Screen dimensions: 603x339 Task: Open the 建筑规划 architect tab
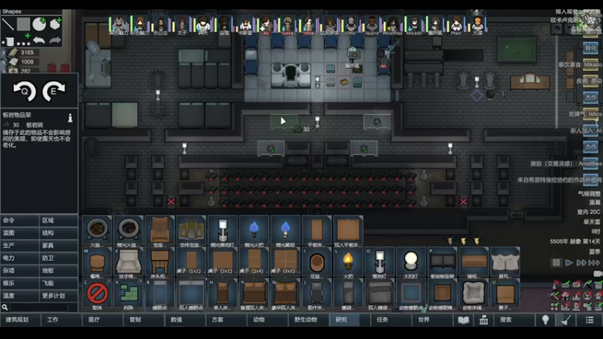20,319
